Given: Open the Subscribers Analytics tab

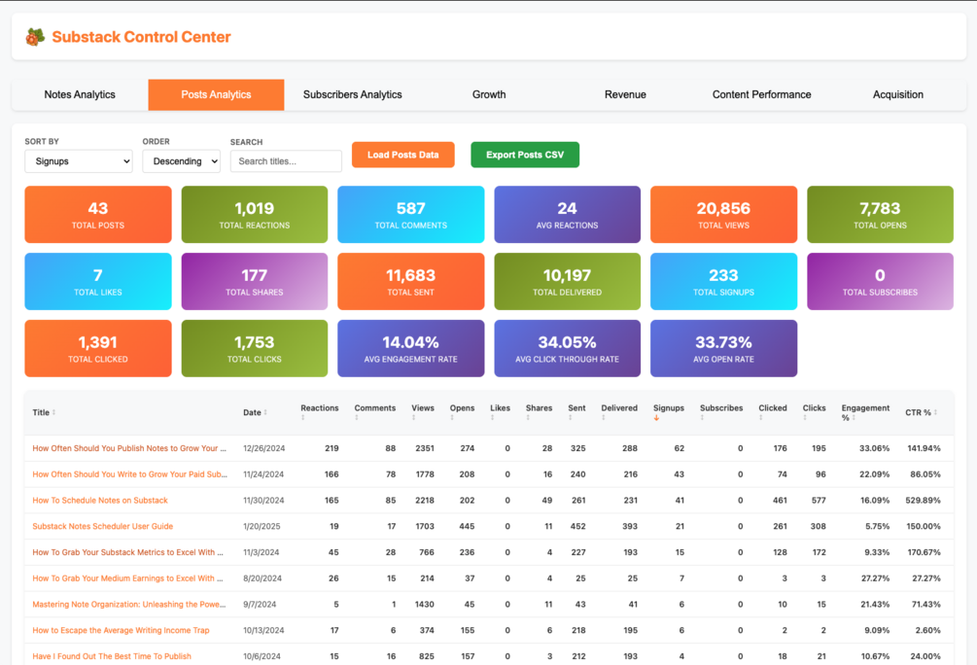Looking at the screenshot, I should pos(353,94).
